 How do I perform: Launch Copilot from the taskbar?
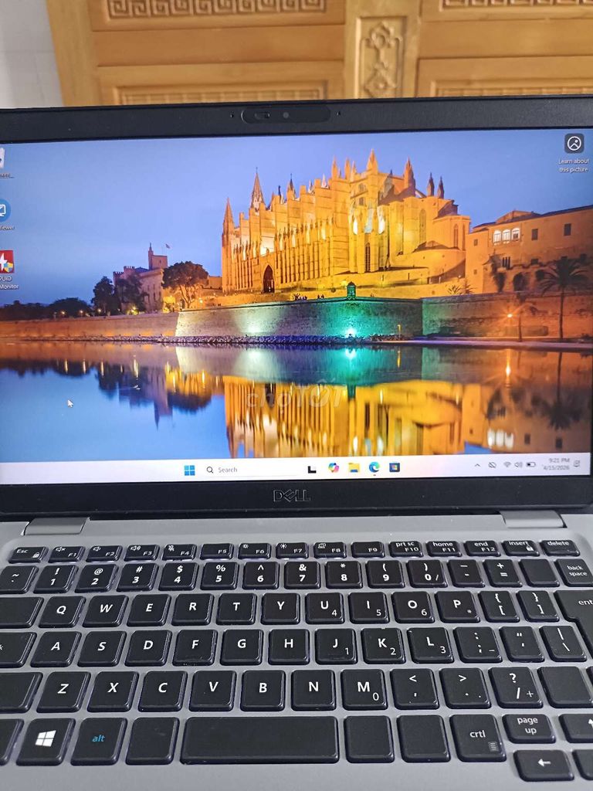(334, 467)
